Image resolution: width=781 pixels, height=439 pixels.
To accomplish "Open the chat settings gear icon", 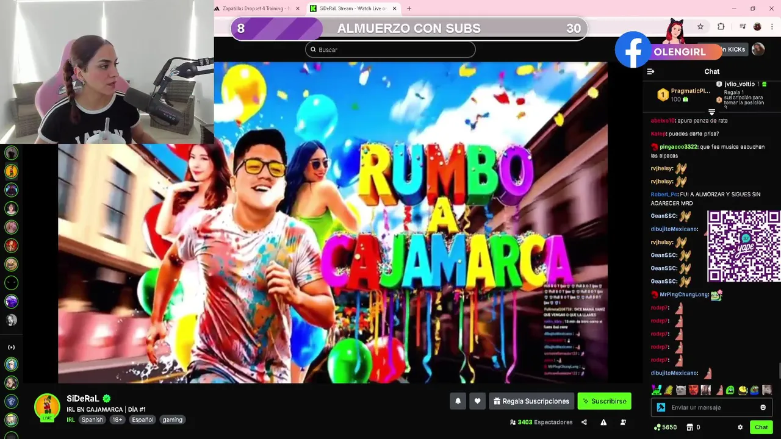I will tap(740, 427).
